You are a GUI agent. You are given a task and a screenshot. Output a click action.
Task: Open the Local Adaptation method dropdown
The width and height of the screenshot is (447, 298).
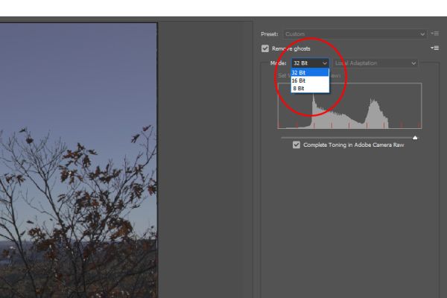pos(375,63)
